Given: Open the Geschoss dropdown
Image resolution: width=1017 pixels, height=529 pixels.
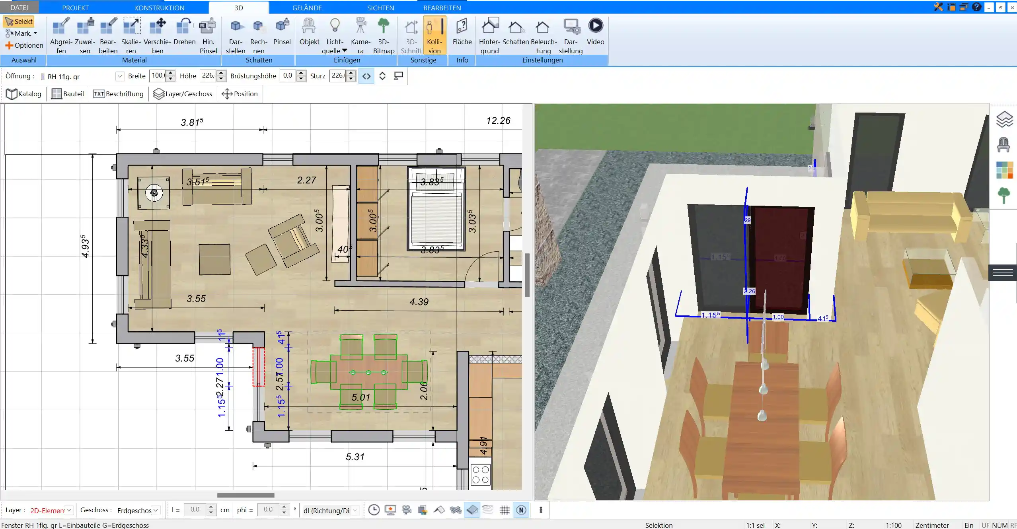Looking at the screenshot, I should coord(156,510).
